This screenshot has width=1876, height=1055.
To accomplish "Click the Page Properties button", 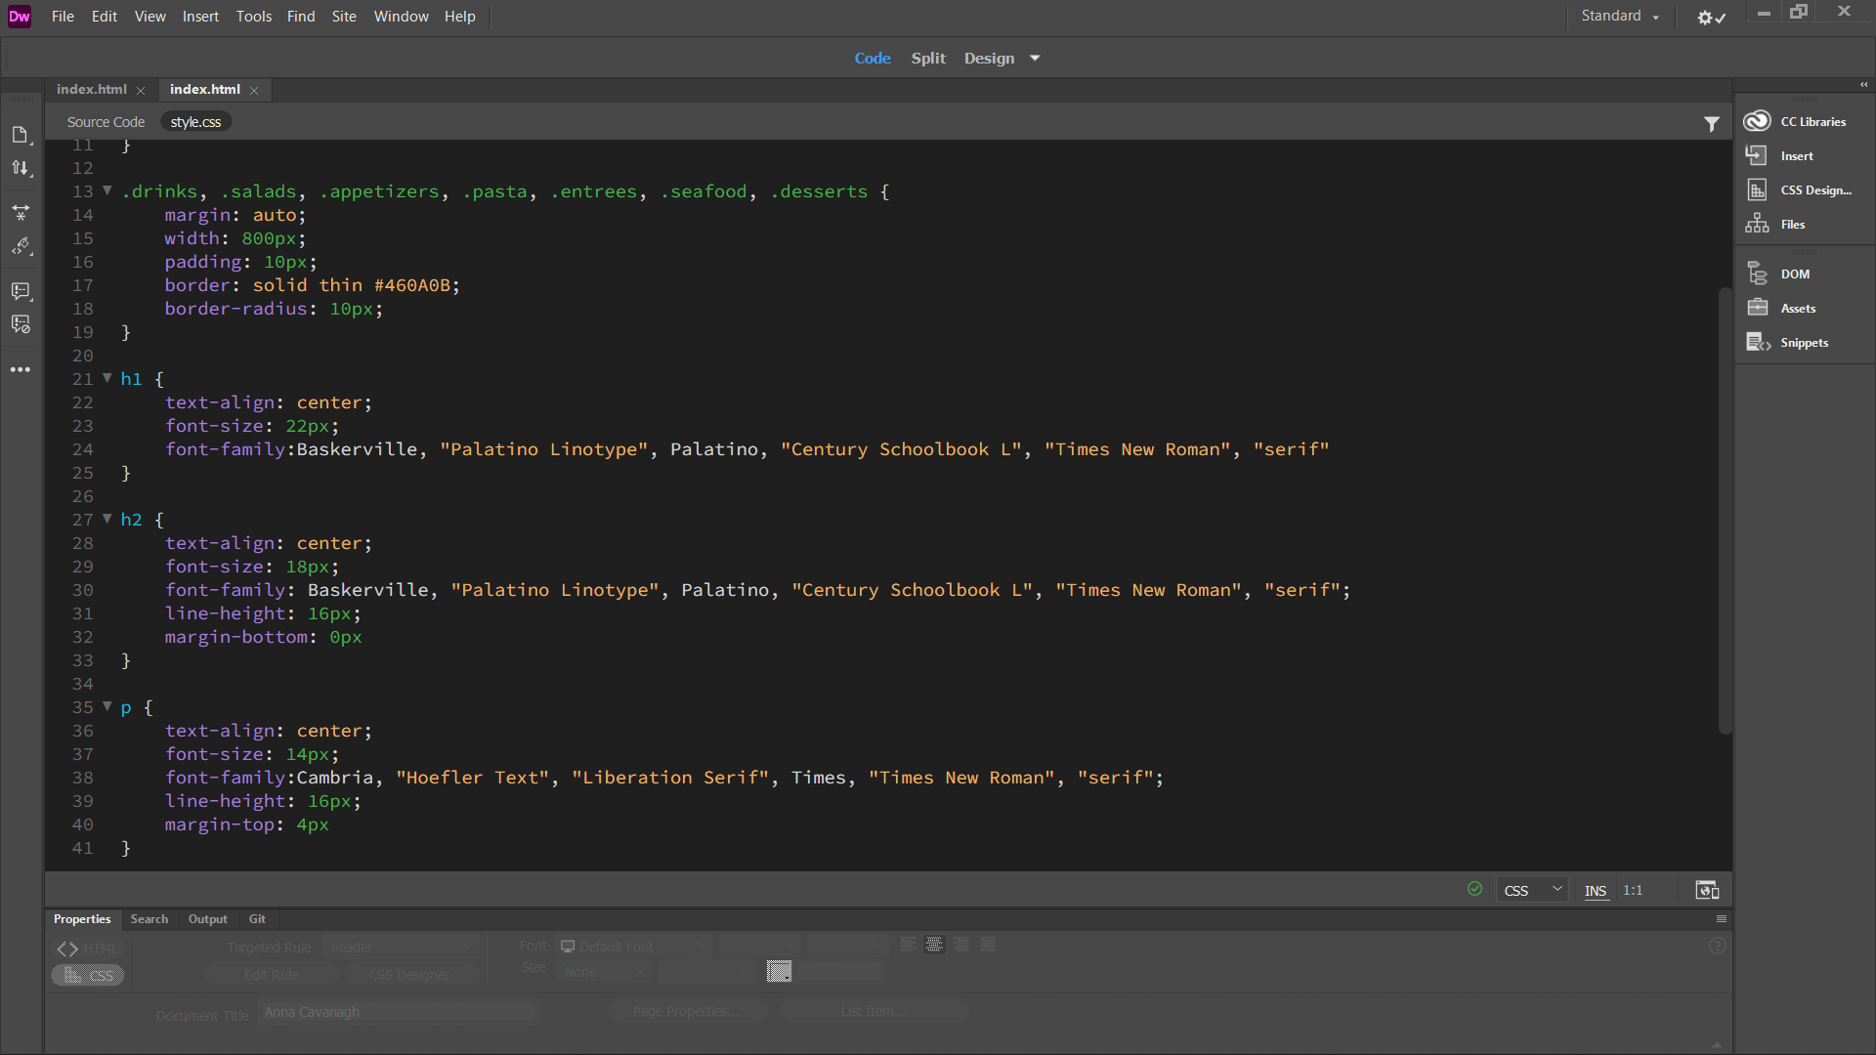I will [x=690, y=1011].
